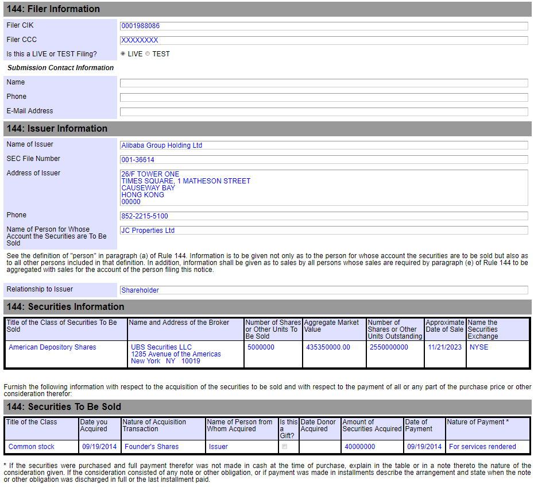
Task: Click the empty E-Mail Address field
Action: point(324,112)
